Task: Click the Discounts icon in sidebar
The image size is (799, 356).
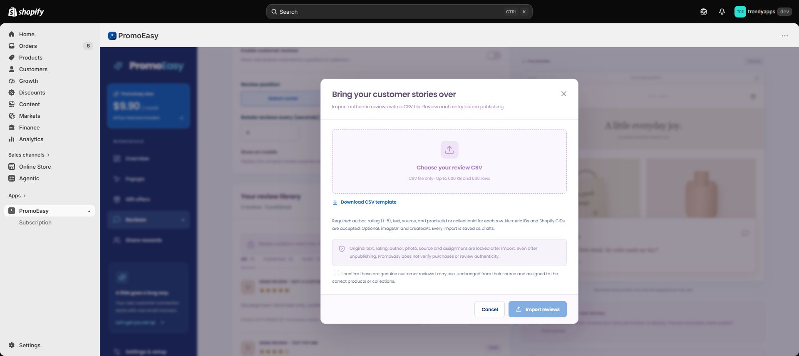Action: pyautogui.click(x=12, y=92)
